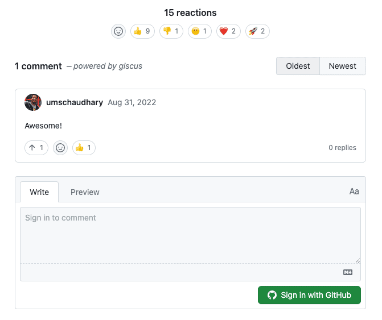Toggle the Aa text toolbar
Screen dimensions: 382x320
(x=354, y=192)
